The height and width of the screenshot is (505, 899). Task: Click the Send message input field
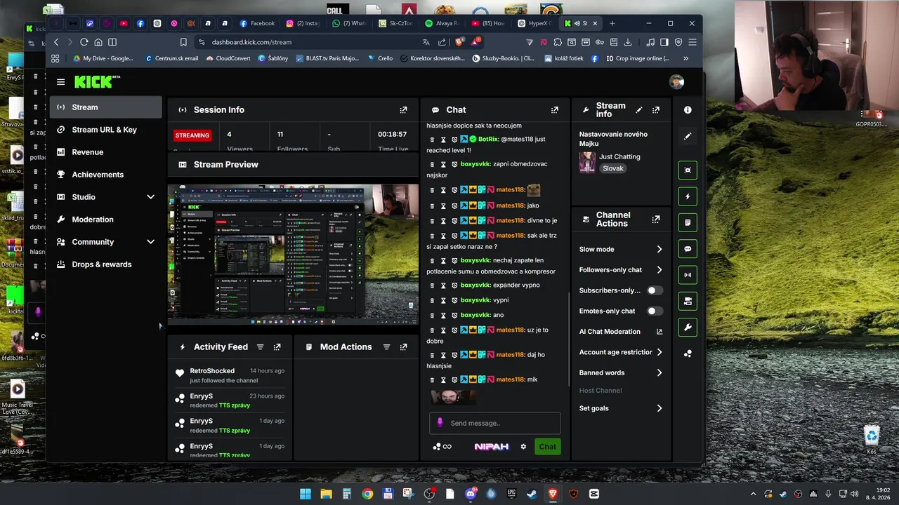pos(495,423)
